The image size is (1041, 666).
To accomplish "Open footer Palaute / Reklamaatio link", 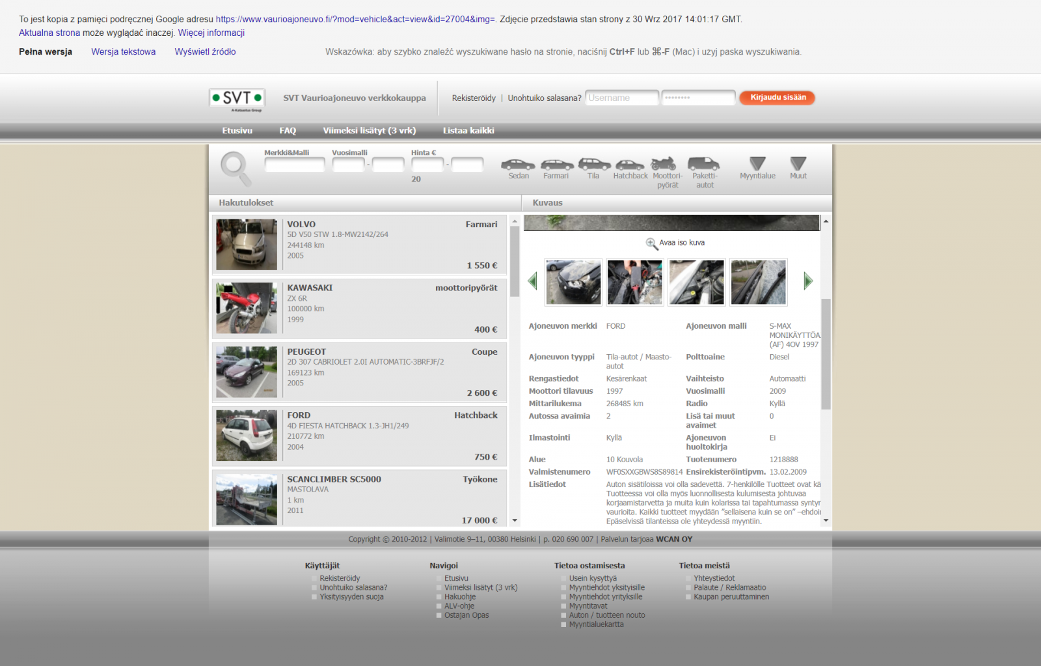I will pos(730,587).
